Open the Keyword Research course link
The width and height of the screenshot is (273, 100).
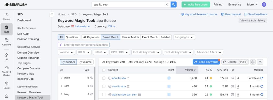point(199,14)
